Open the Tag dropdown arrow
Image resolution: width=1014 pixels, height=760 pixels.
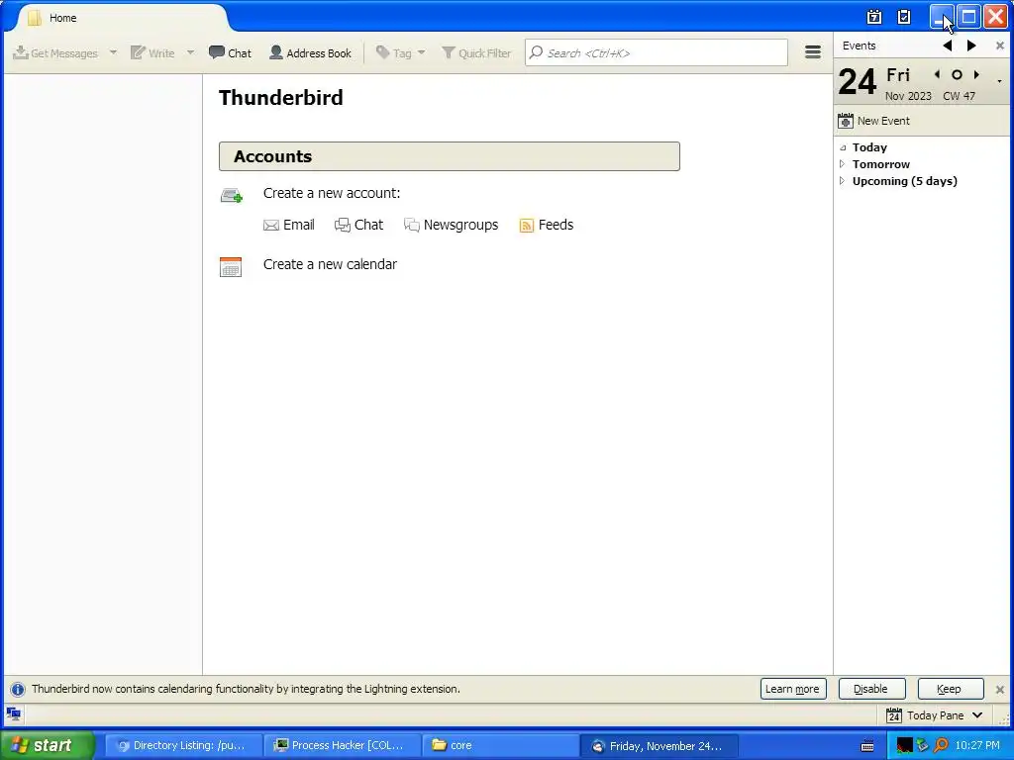422,52
